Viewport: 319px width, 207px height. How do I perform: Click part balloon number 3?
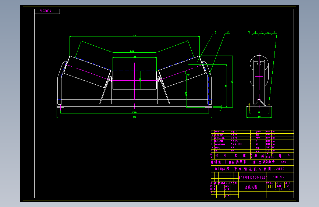(x=249, y=32)
